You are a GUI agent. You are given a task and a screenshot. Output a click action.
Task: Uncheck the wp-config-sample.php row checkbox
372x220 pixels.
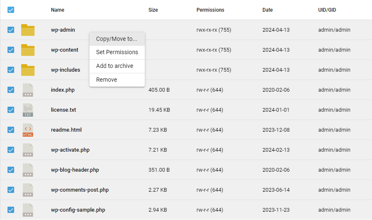[11, 210]
